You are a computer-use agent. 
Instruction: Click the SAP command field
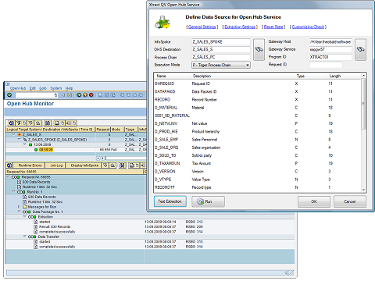tap(37, 95)
